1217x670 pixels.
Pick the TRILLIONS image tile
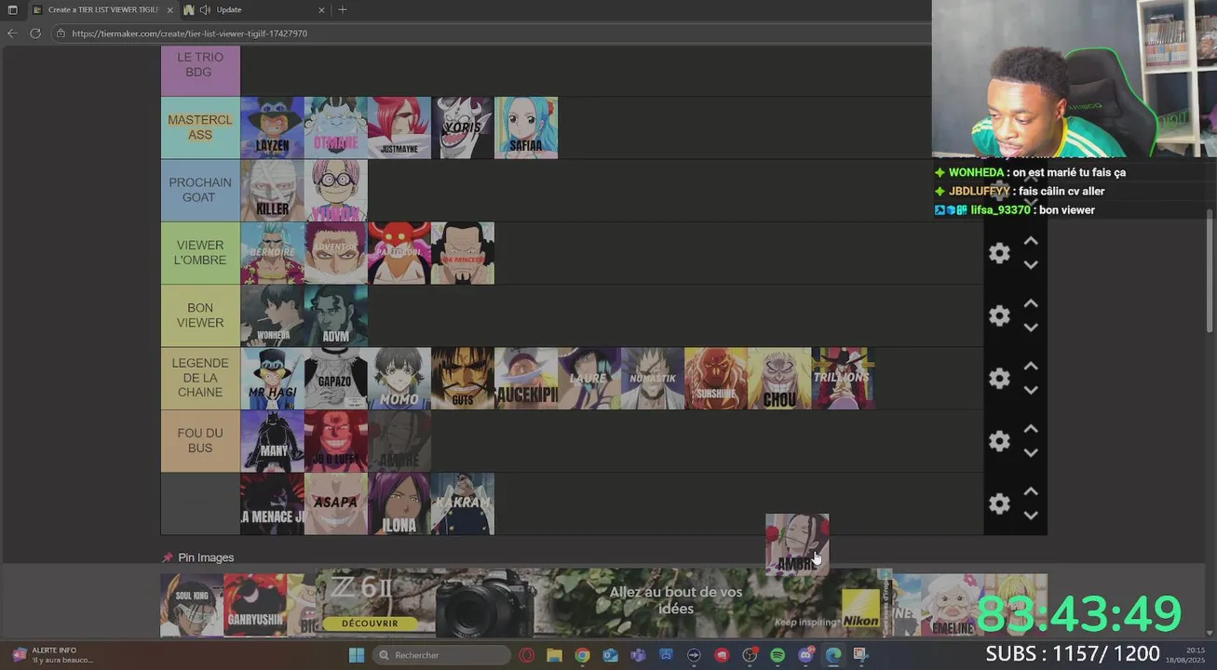coord(843,378)
